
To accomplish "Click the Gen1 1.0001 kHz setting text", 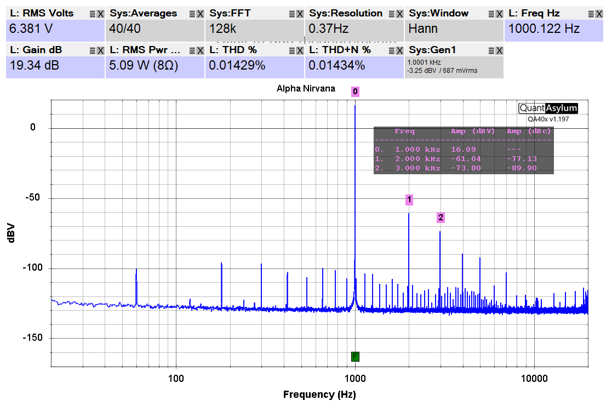I will (x=424, y=62).
